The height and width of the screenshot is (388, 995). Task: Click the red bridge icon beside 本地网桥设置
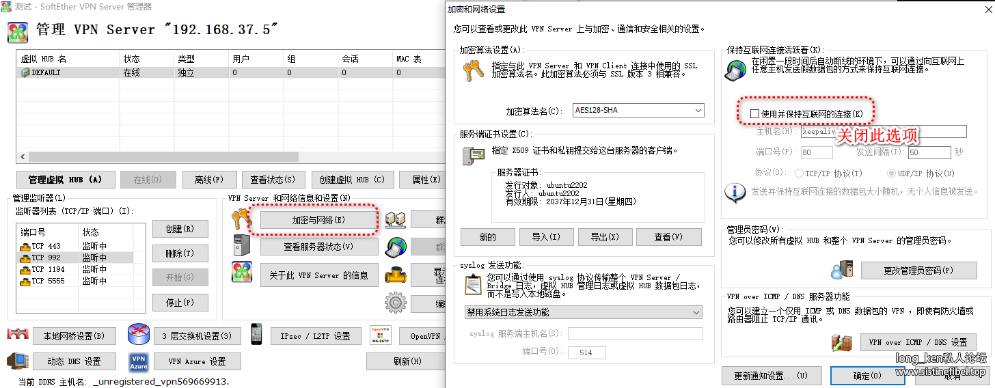click(18, 335)
